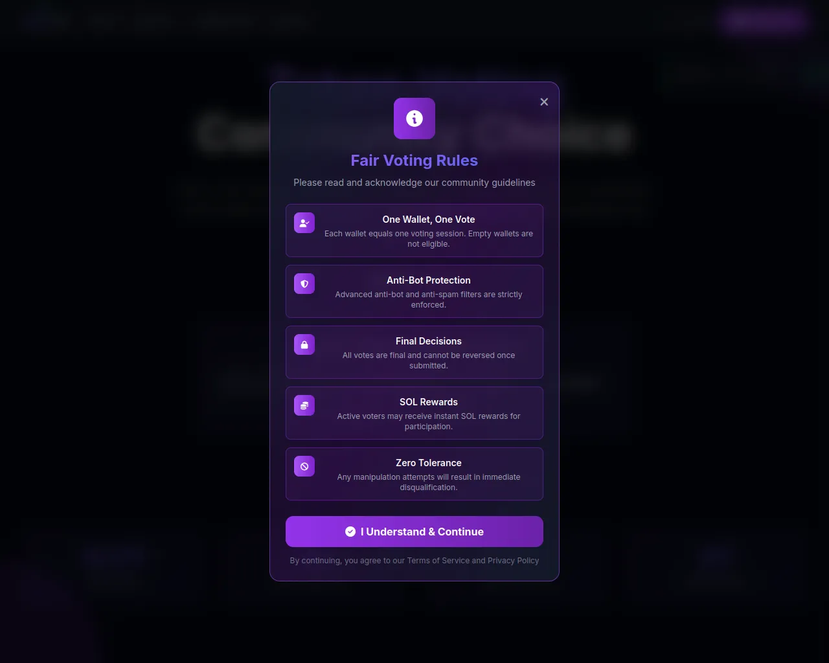Click the lock icon for Final Decisions
829x663 pixels.
point(304,344)
